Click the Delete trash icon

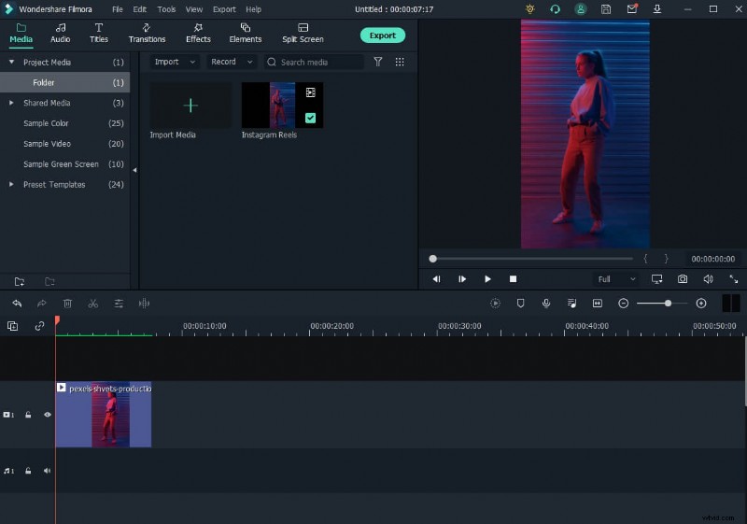point(67,303)
